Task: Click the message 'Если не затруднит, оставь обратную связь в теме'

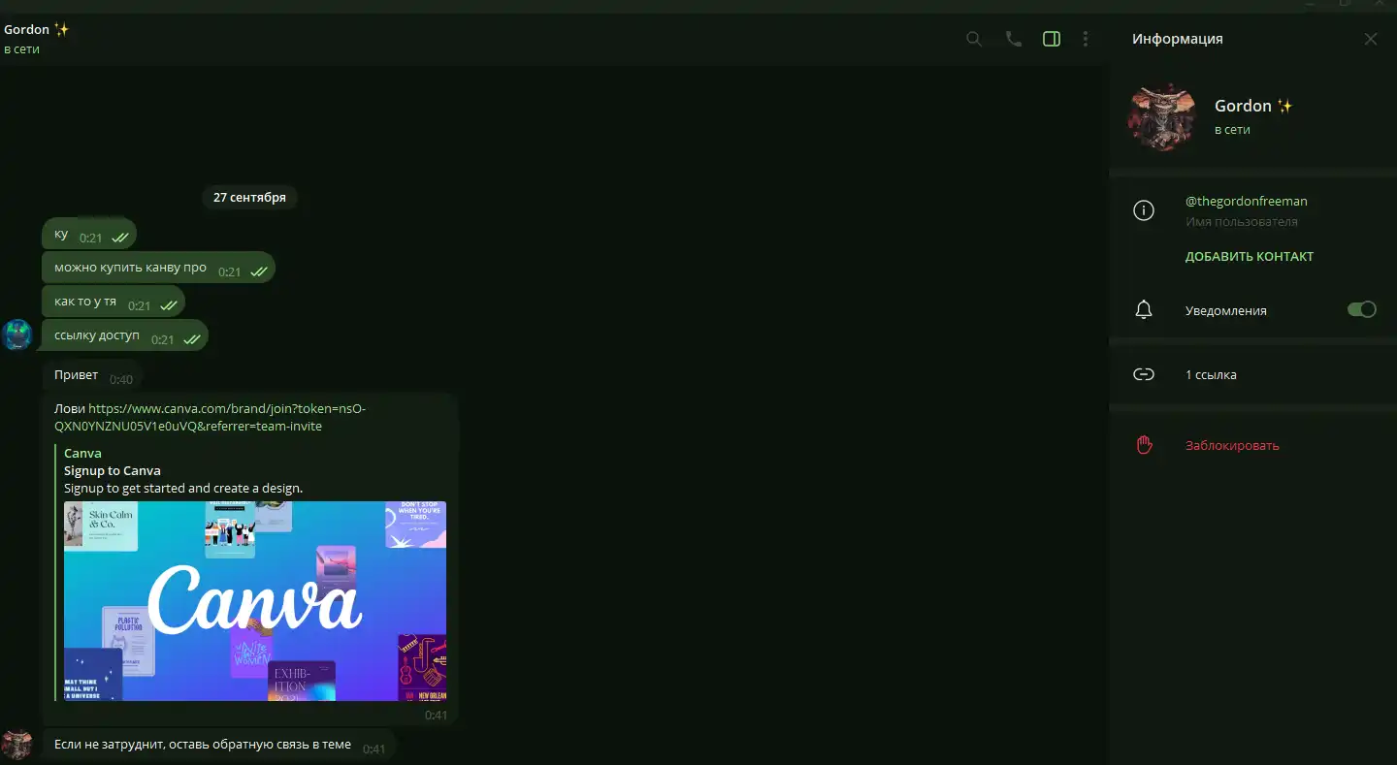Action: tap(218, 745)
